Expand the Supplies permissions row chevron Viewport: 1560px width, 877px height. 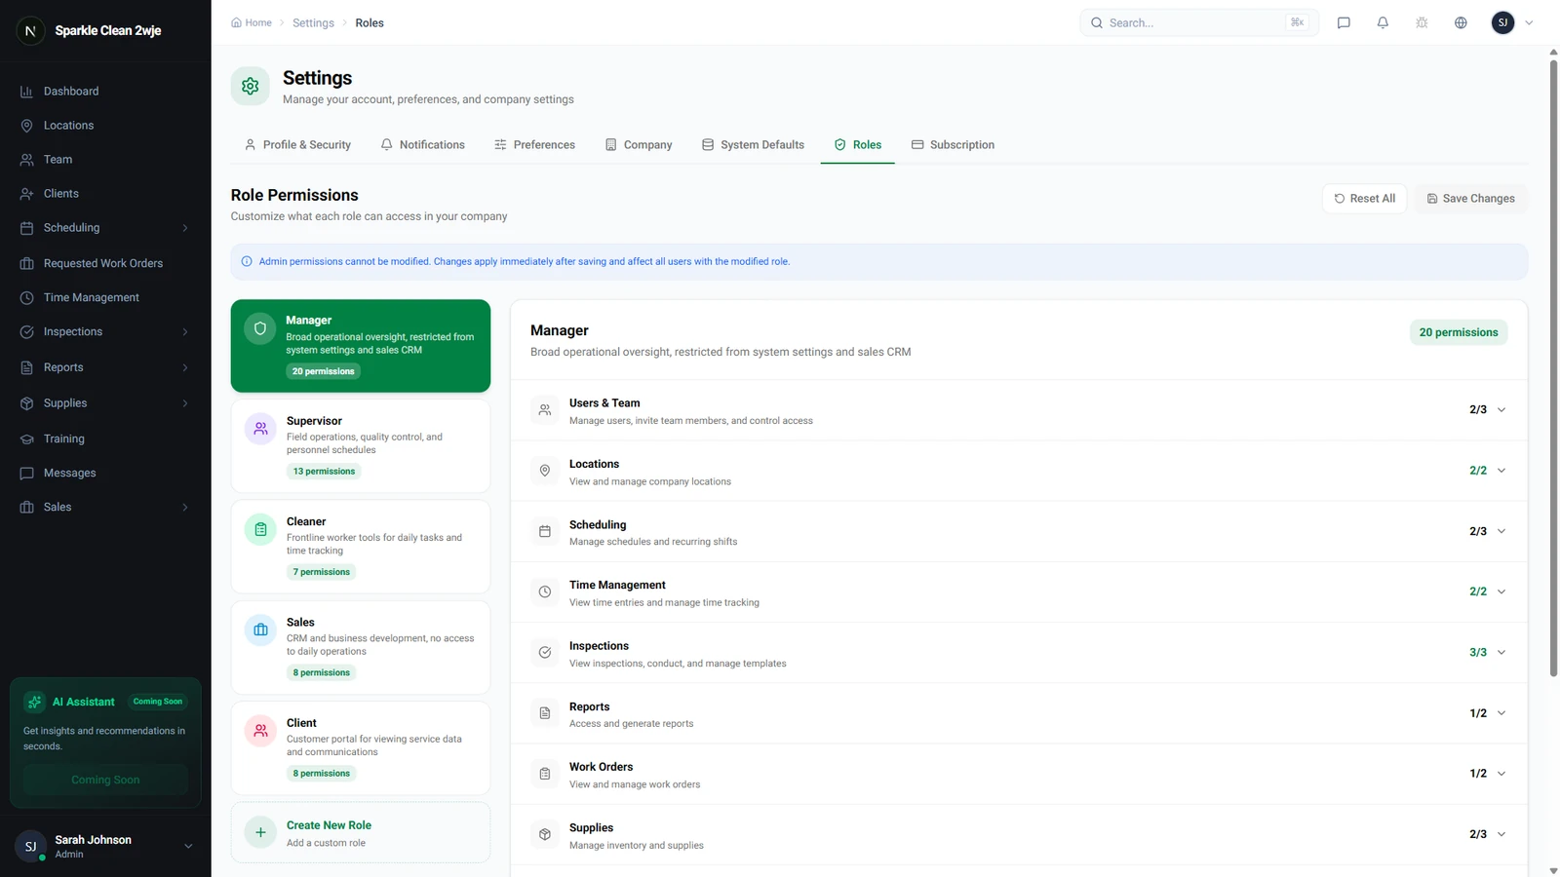[x=1501, y=835]
